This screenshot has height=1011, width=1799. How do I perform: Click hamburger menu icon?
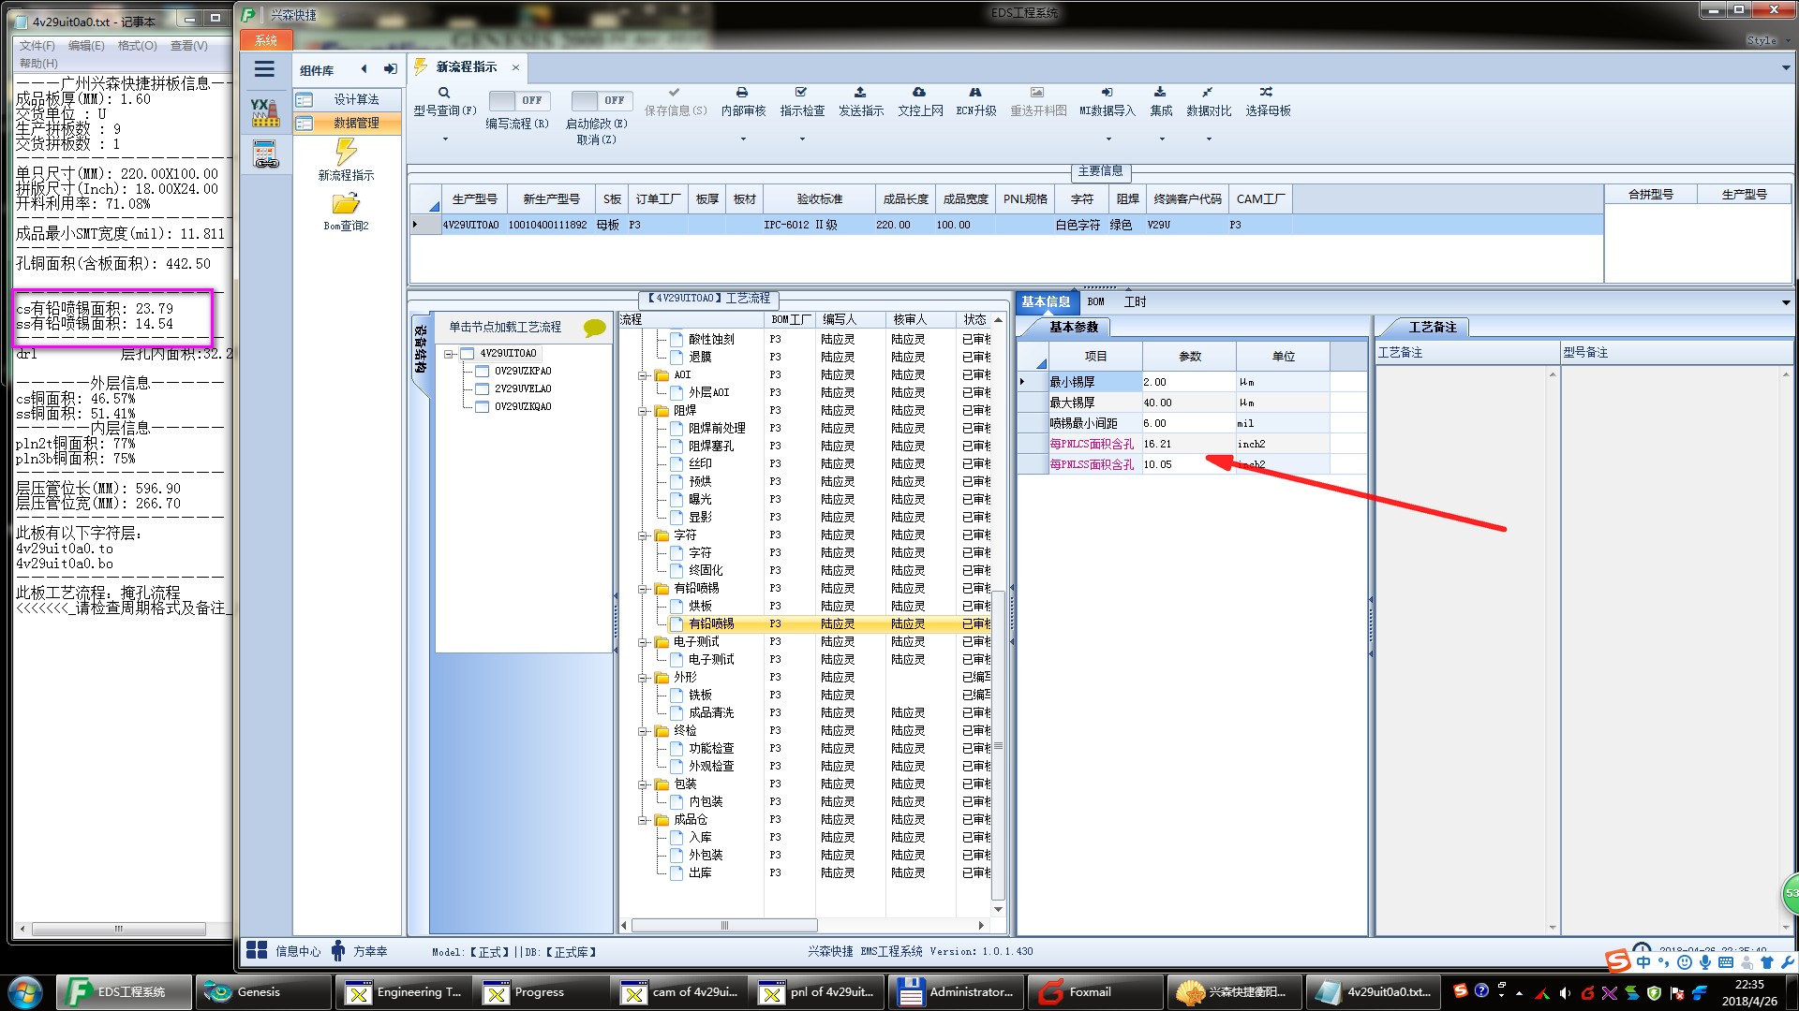click(x=264, y=69)
